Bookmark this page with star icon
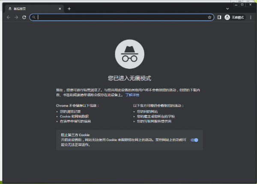 pos(209,18)
